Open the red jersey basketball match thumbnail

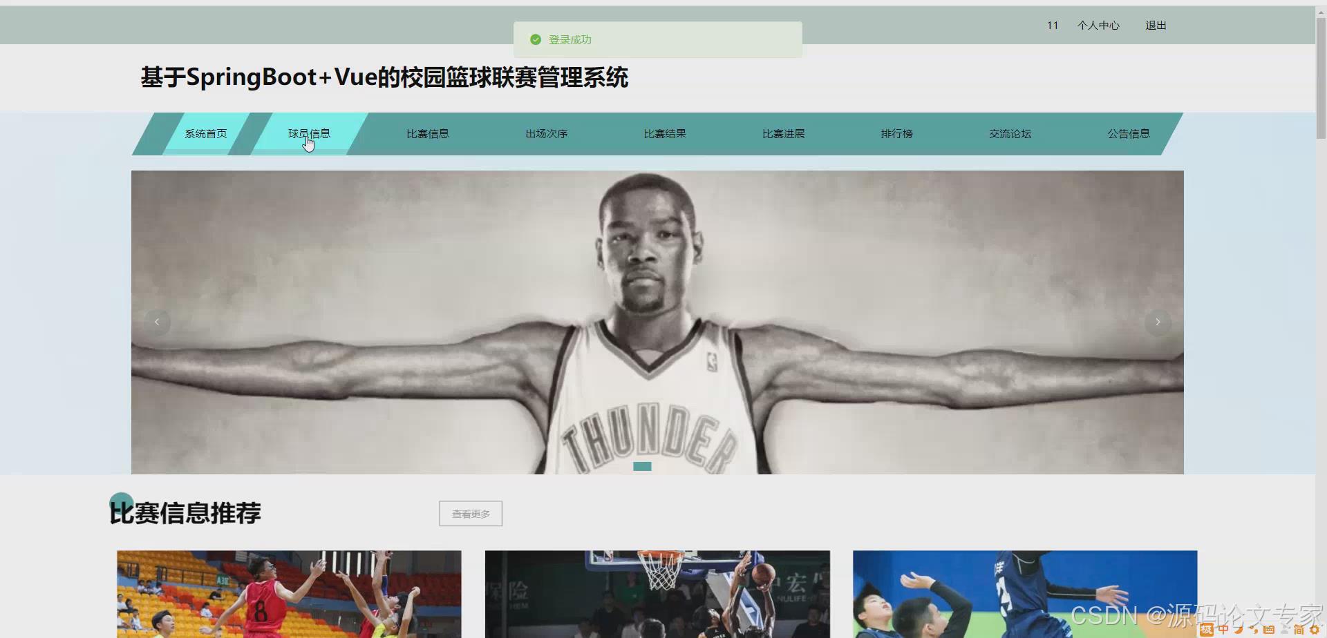pos(289,594)
